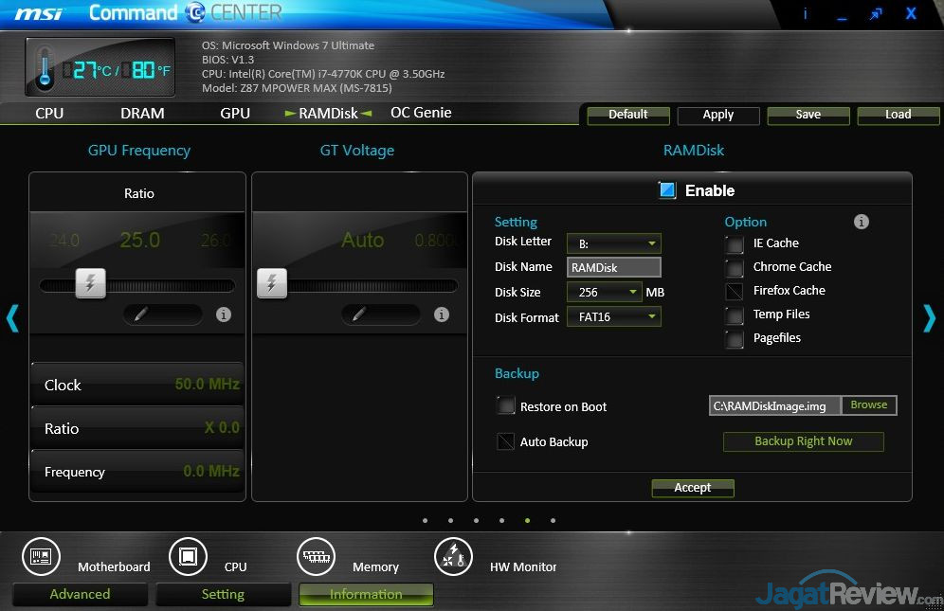944x611 pixels.
Task: Open the Motherboard information icon
Action: click(41, 557)
